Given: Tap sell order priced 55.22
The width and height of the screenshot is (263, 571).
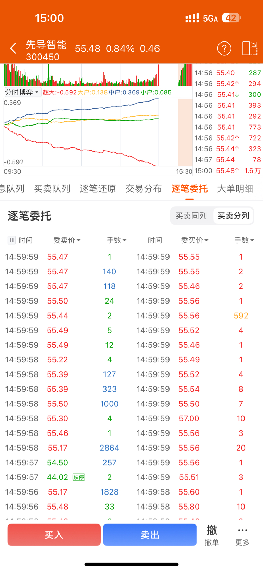Looking at the screenshot, I should click(x=66, y=359).
